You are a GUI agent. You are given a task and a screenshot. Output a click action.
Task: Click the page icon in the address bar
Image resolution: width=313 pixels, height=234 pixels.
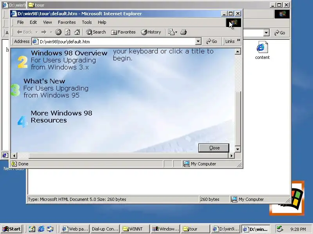click(35, 42)
